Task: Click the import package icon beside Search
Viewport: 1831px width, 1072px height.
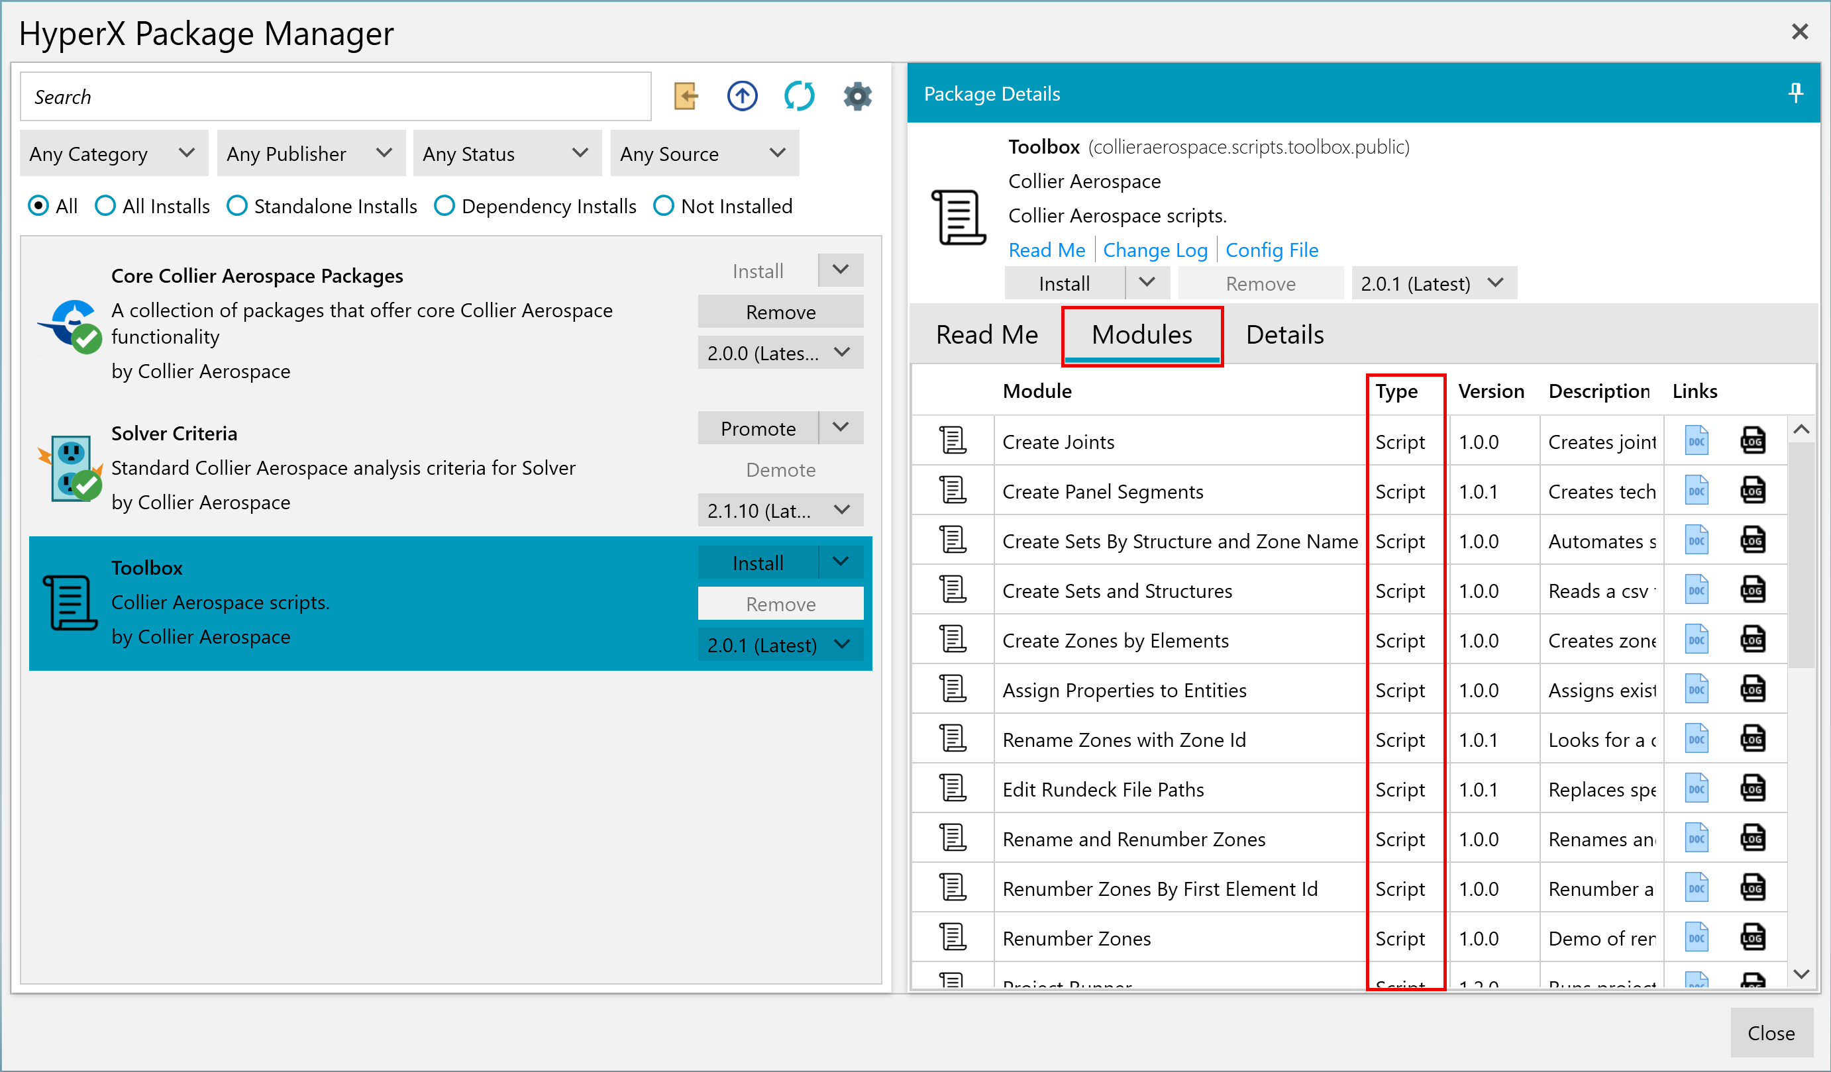Action: tap(685, 96)
